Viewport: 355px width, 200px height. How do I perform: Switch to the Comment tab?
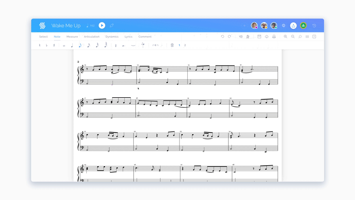pyautogui.click(x=145, y=36)
